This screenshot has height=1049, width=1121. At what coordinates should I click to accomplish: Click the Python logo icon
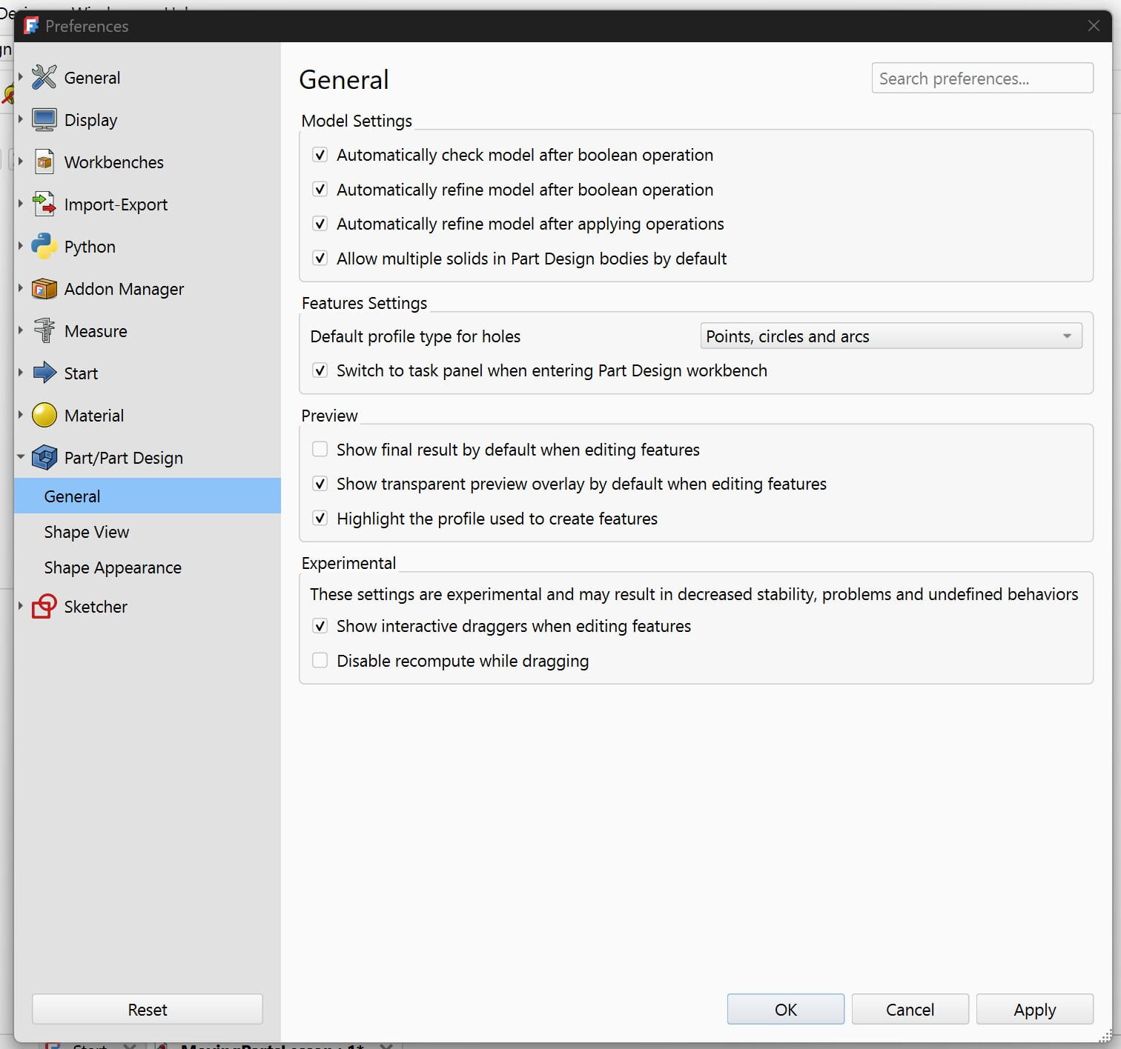44,246
